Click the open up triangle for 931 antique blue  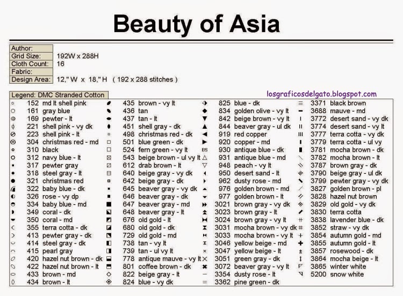click(205, 158)
